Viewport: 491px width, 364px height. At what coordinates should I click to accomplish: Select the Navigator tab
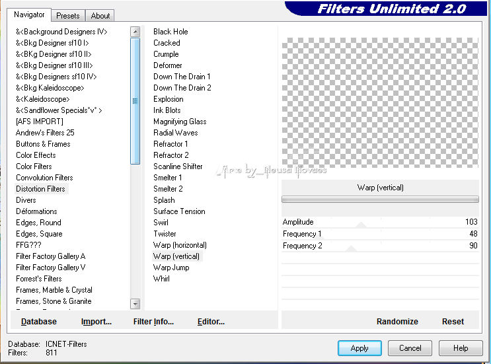pos(29,15)
